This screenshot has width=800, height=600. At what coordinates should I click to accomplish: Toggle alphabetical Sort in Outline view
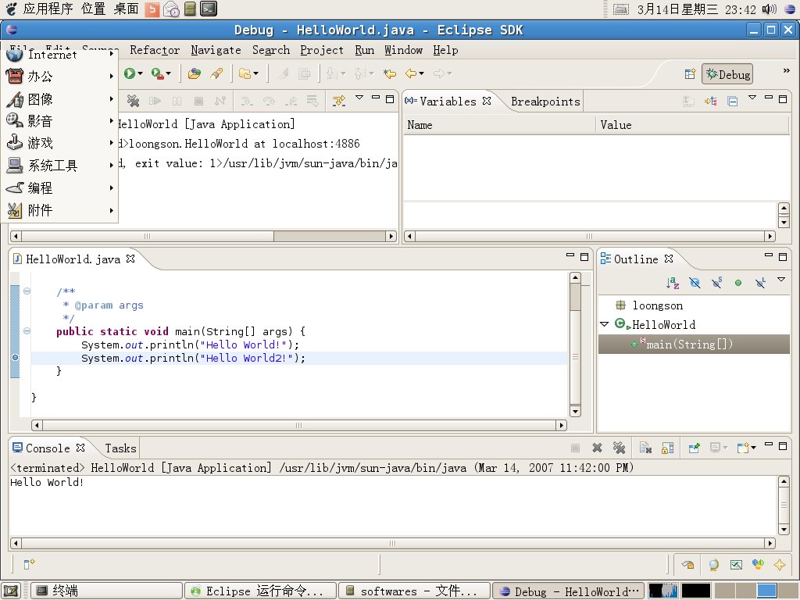click(673, 282)
